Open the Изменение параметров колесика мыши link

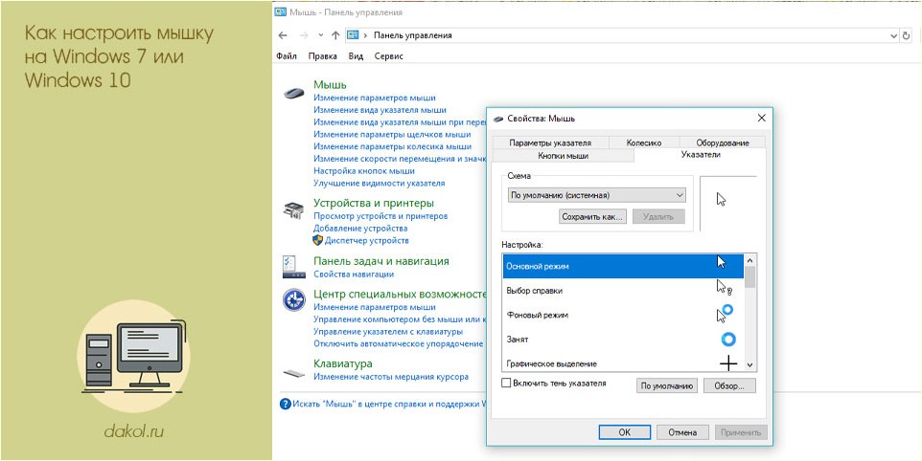click(x=392, y=146)
